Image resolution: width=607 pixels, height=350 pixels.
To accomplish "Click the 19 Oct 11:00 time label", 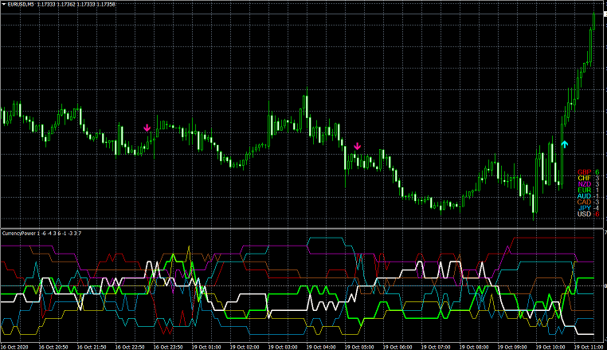I will [589, 347].
